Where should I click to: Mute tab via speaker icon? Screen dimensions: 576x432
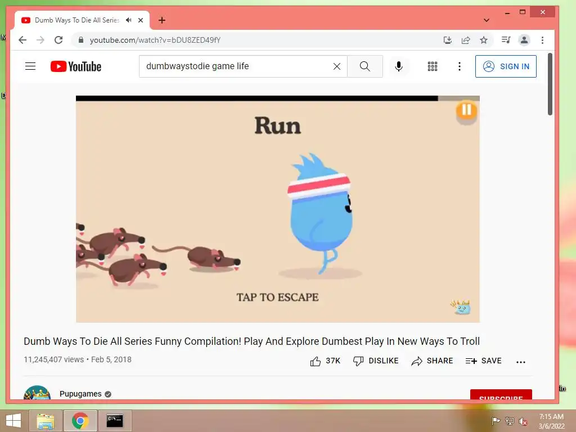point(129,20)
